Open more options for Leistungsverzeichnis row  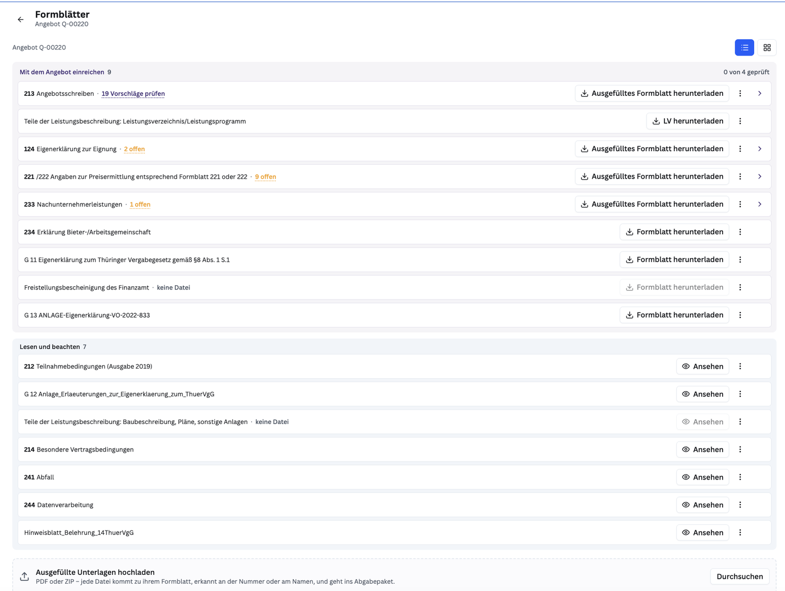(x=740, y=121)
